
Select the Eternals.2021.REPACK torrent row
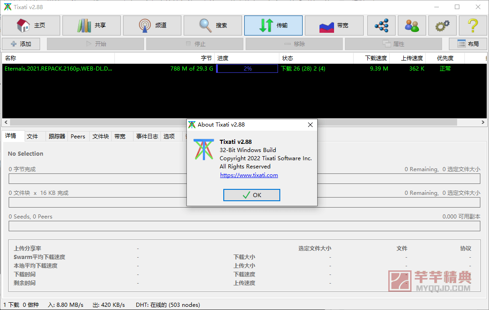point(244,69)
